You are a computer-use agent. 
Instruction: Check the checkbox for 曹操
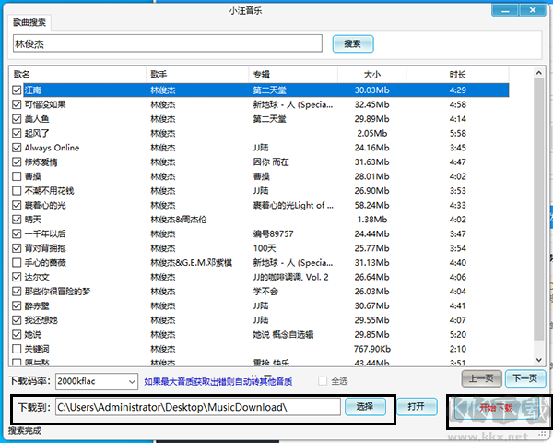point(17,176)
